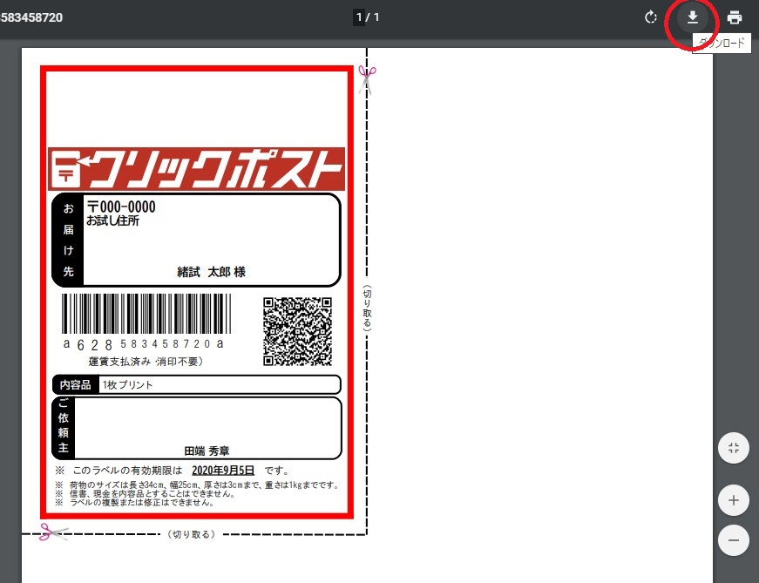
Task: Click the クリックポスト logo banner
Action: [197, 169]
